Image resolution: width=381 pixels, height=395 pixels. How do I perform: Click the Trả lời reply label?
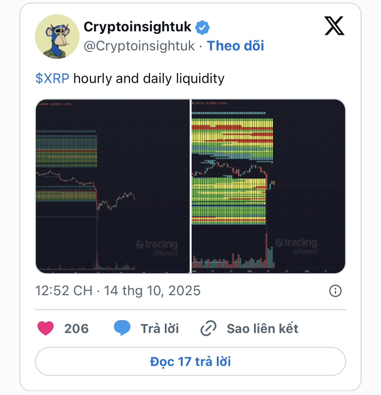coord(160,328)
